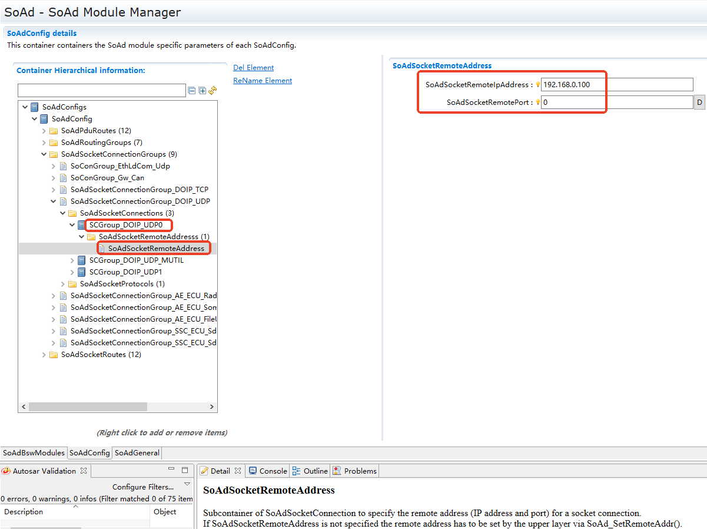Viewport: 707px width, 529px height.
Task: Open the Autosar Validation view menu arrow
Action: (x=187, y=484)
